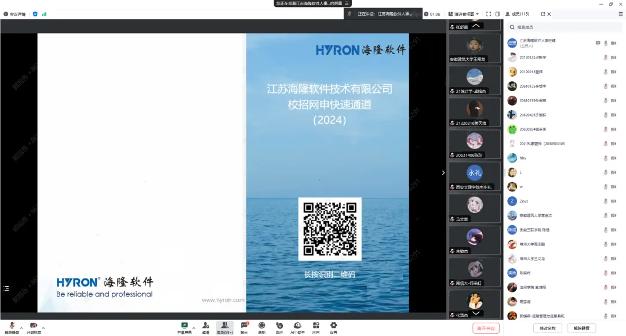Image resolution: width=626 pixels, height=336 pixels.
Task: Click muted mic icon for member w
Action: click(x=606, y=187)
